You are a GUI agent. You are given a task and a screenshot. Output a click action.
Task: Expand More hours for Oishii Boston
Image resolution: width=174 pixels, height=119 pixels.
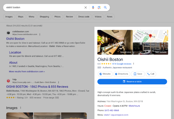[134, 106]
